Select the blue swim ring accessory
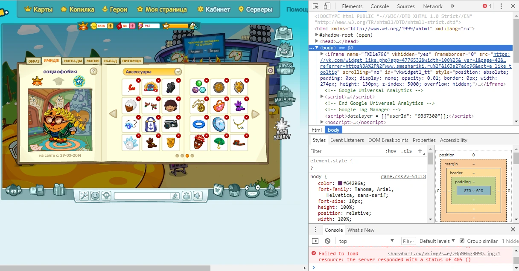Image resolution: width=519 pixels, height=271 pixels. point(199,124)
